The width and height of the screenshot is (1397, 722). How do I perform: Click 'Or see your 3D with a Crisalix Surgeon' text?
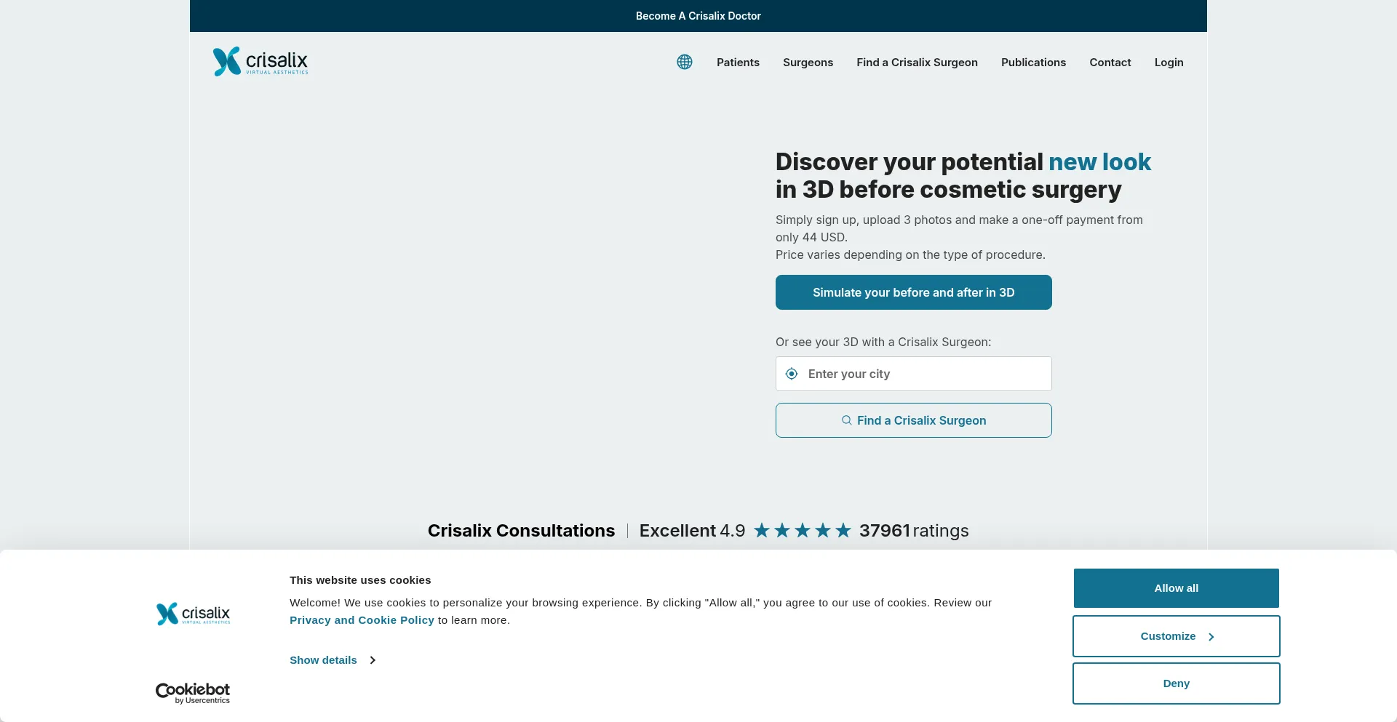coord(883,342)
